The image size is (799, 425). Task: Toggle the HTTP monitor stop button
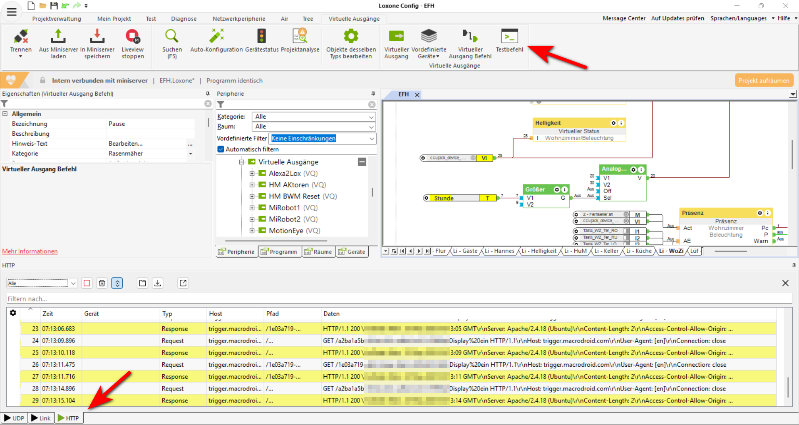87,283
